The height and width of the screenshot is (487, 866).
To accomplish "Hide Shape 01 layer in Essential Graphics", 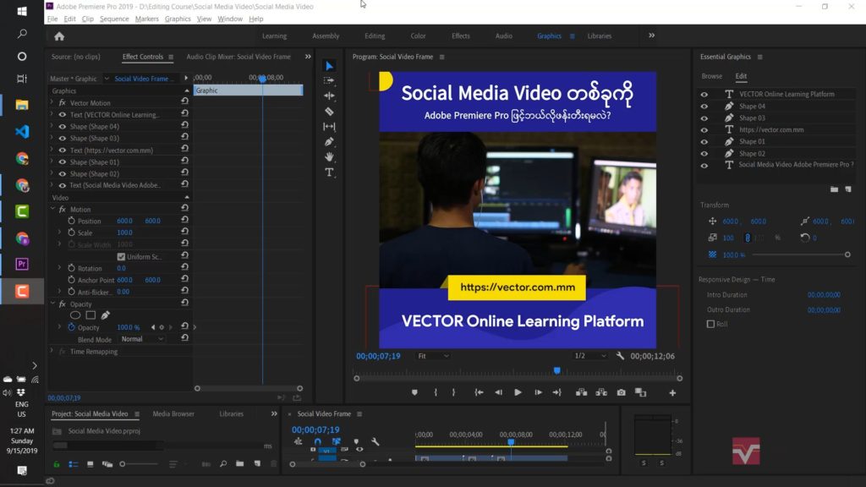I will click(704, 142).
